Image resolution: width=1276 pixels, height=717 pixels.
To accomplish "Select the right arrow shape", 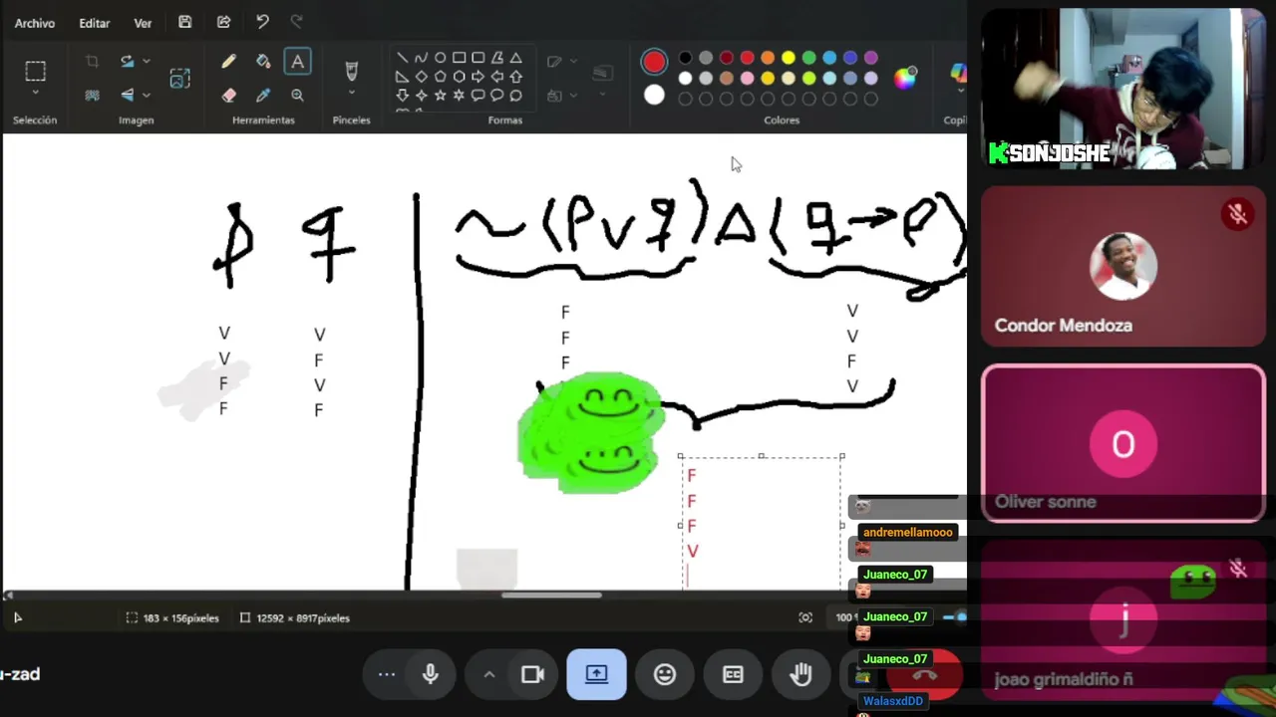I will click(x=478, y=77).
